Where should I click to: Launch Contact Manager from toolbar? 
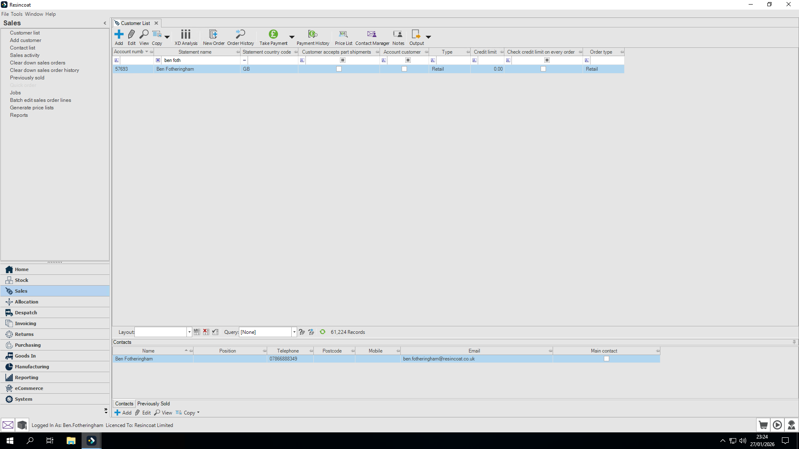click(372, 35)
